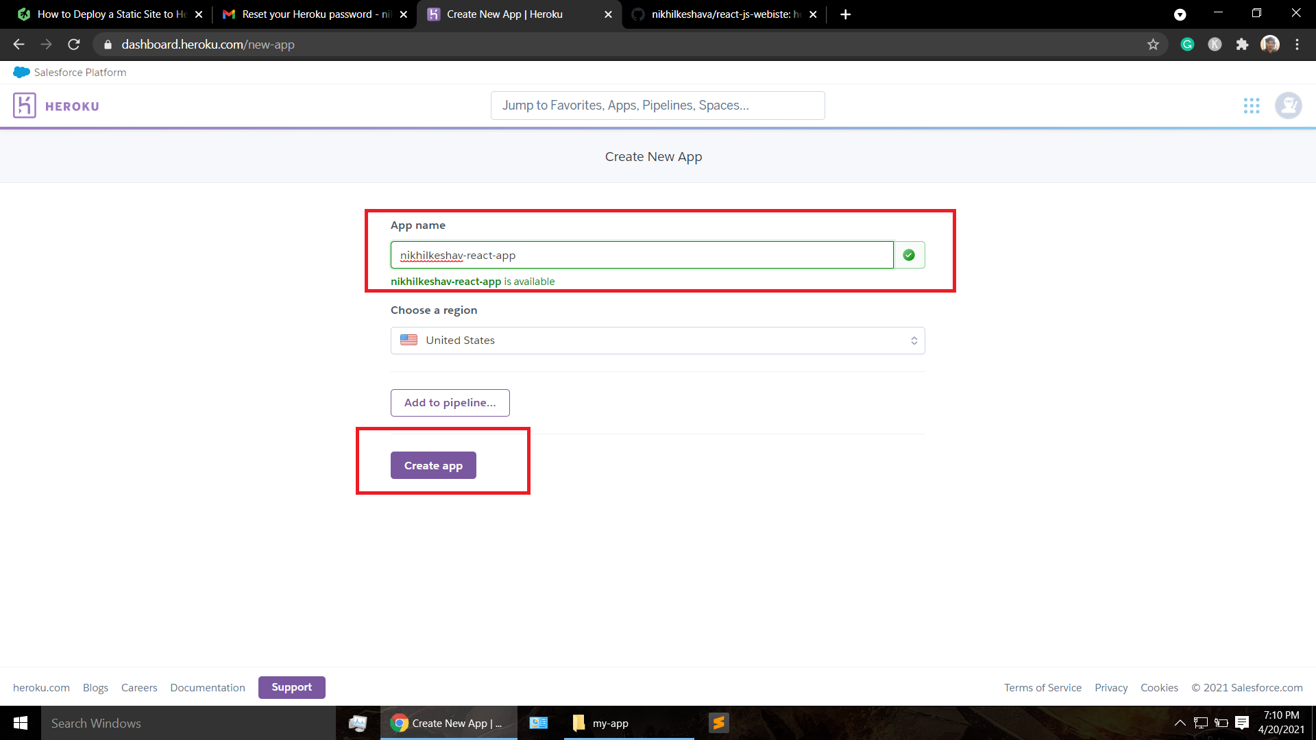The image size is (1316, 740).
Task: Open the Cookies footer link
Action: (x=1159, y=687)
